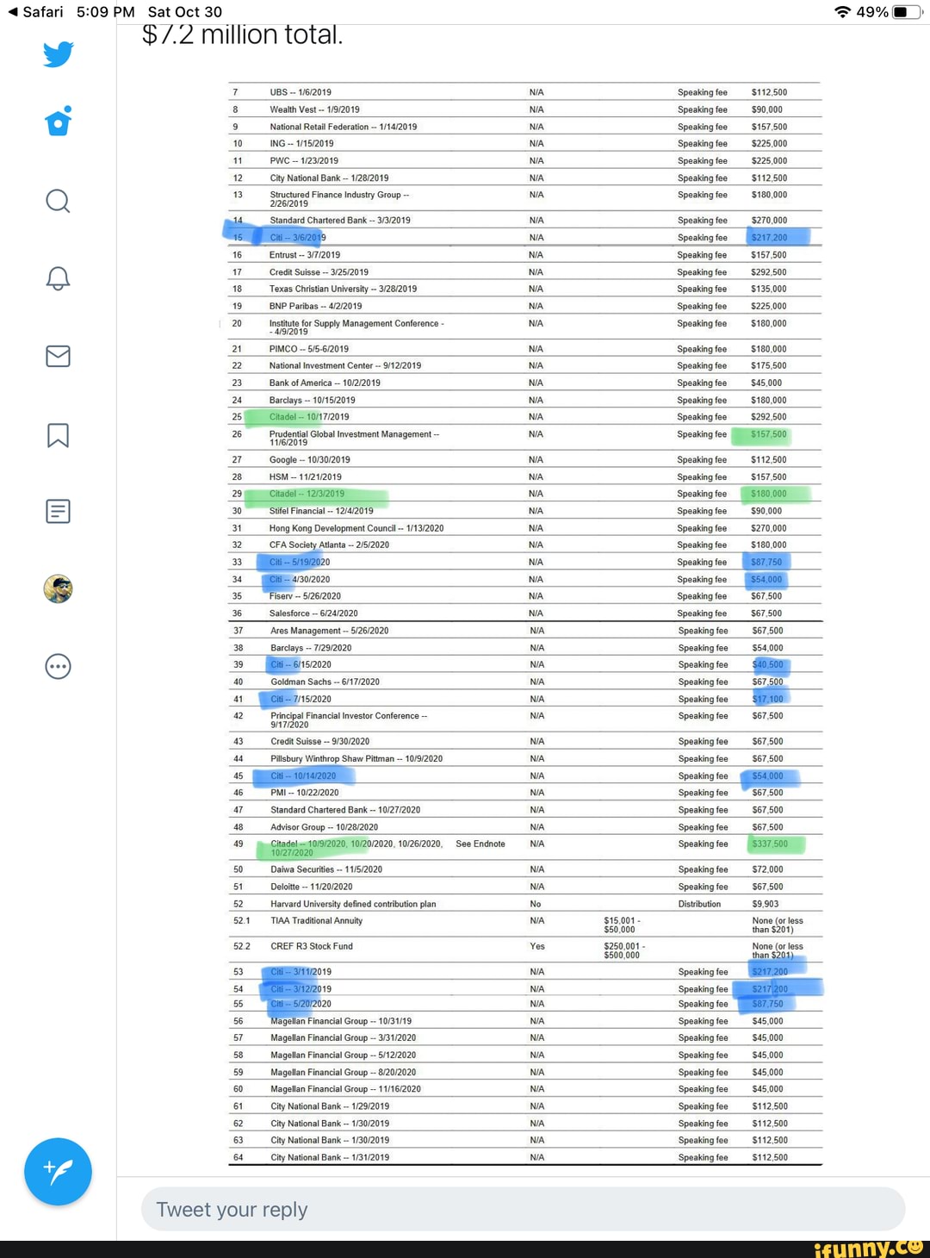Open the financial disclosure table image
Screen dimensions: 930x1258
(525, 624)
